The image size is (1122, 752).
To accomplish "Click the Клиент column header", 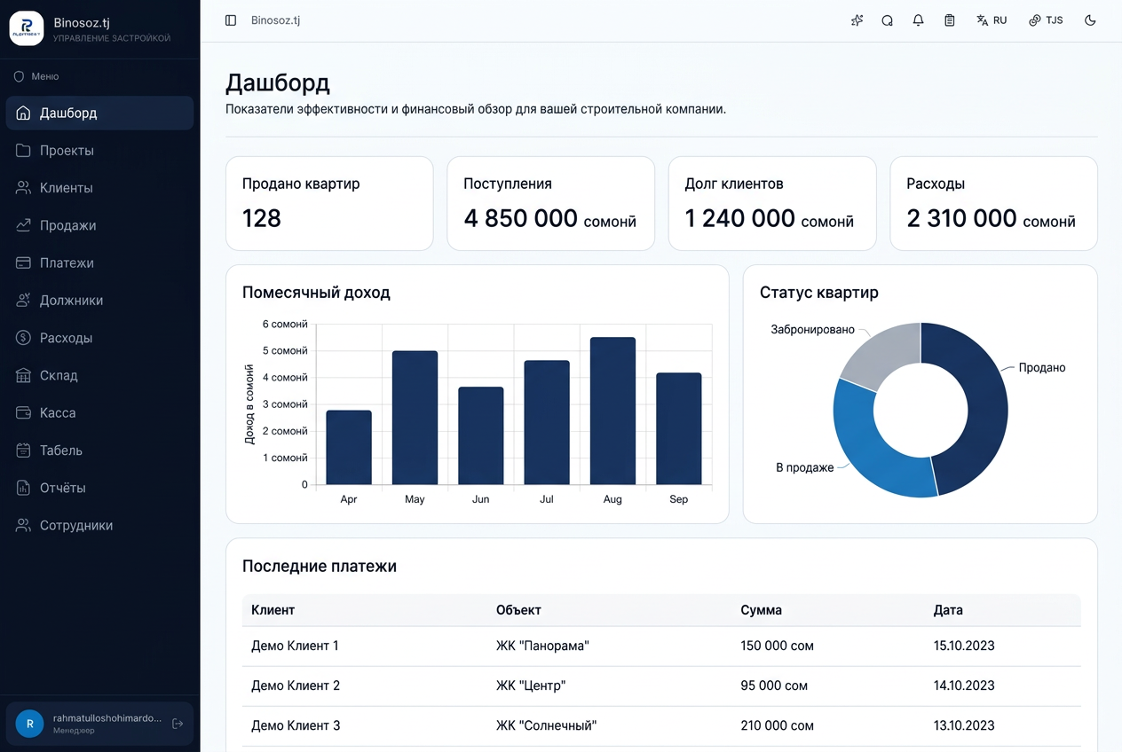I will tap(273, 610).
